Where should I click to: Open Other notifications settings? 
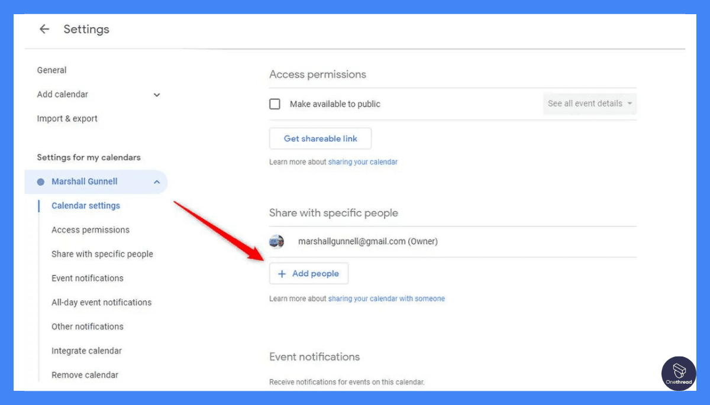[87, 326]
